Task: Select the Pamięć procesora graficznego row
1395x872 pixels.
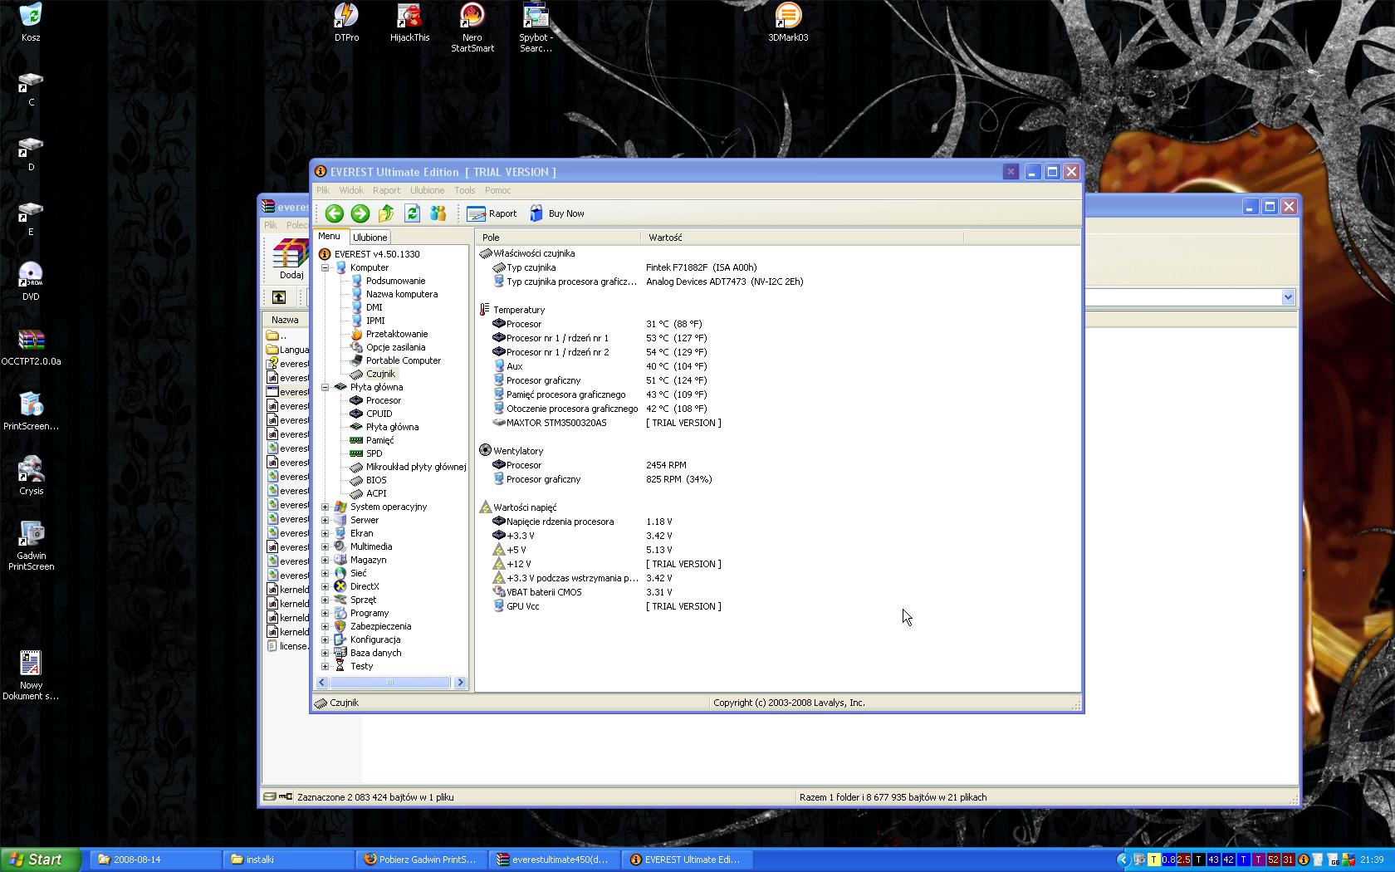Action: click(565, 394)
